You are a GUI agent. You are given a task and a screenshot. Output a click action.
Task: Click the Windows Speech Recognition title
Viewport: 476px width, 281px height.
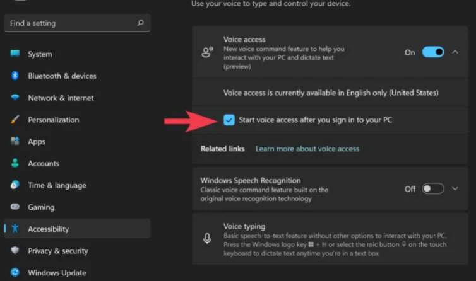(251, 180)
